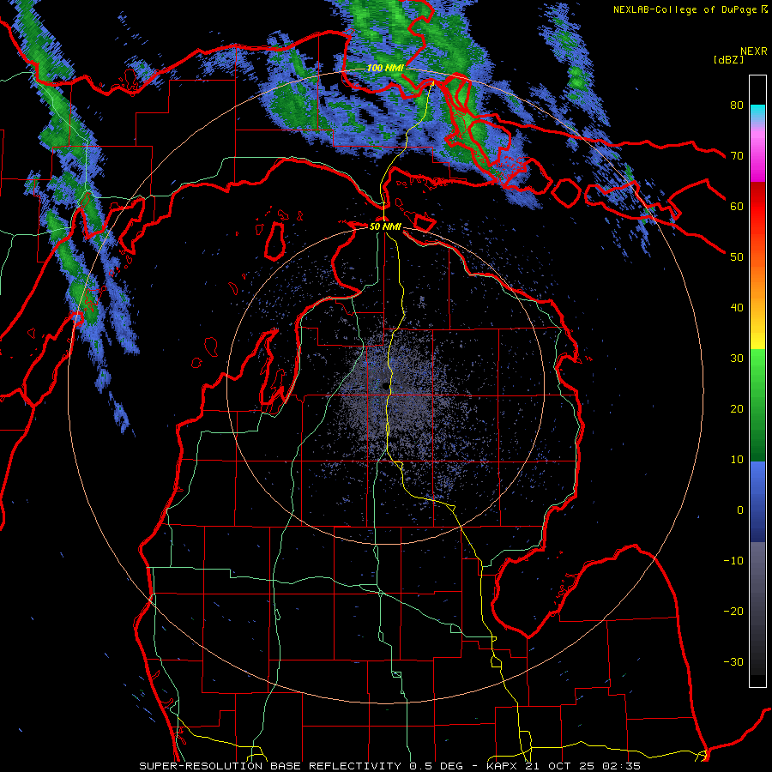Click the dBZ units label above colorbar

click(x=728, y=59)
